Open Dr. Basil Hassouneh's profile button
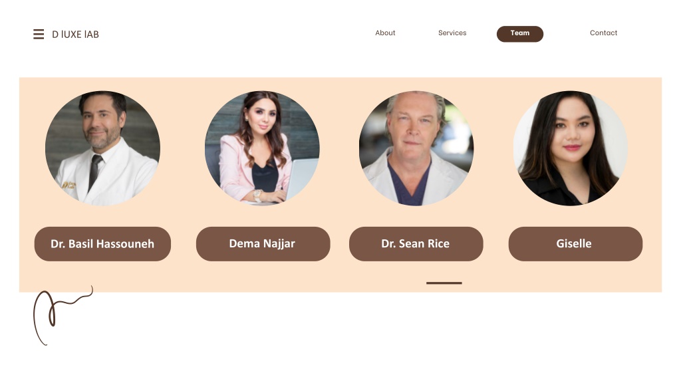 click(102, 243)
